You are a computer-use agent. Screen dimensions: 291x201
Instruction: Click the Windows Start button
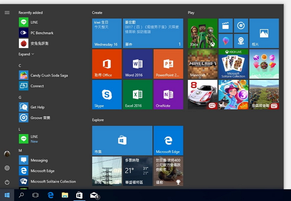pyautogui.click(x=7, y=195)
